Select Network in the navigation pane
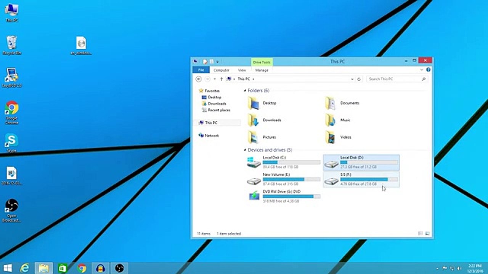Screen dimensions: 488x274 (212, 135)
